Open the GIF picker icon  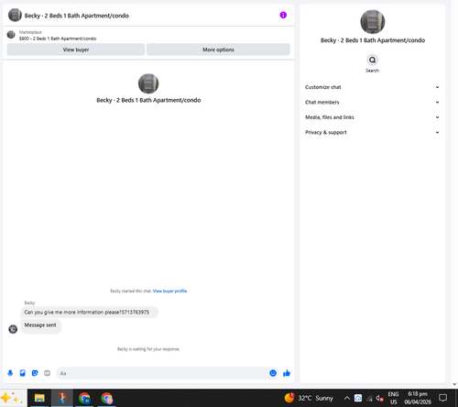47,373
